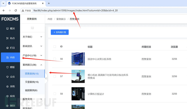Click the browser forward arrow
The image size is (187, 109).
click(10, 11)
